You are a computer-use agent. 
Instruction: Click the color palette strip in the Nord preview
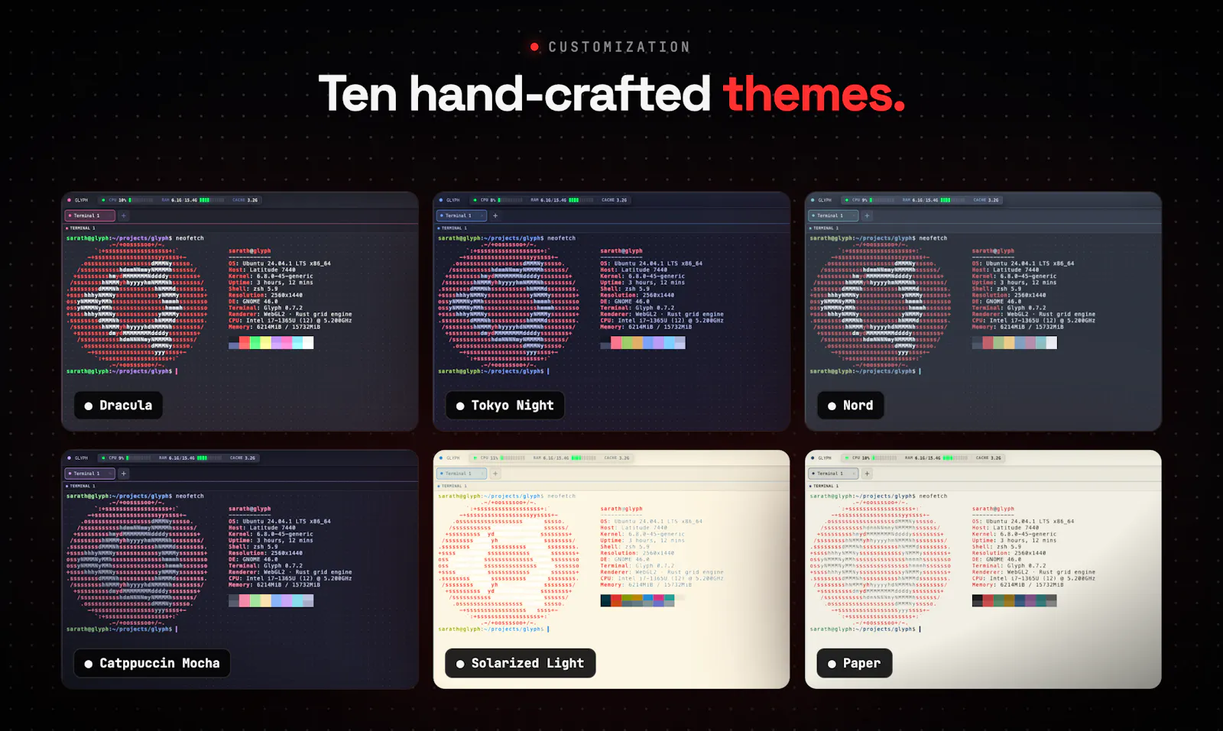point(1014,343)
